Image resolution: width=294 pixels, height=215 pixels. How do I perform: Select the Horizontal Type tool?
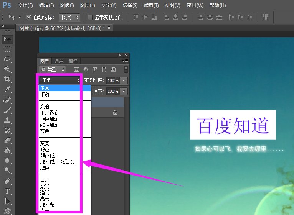(7, 191)
